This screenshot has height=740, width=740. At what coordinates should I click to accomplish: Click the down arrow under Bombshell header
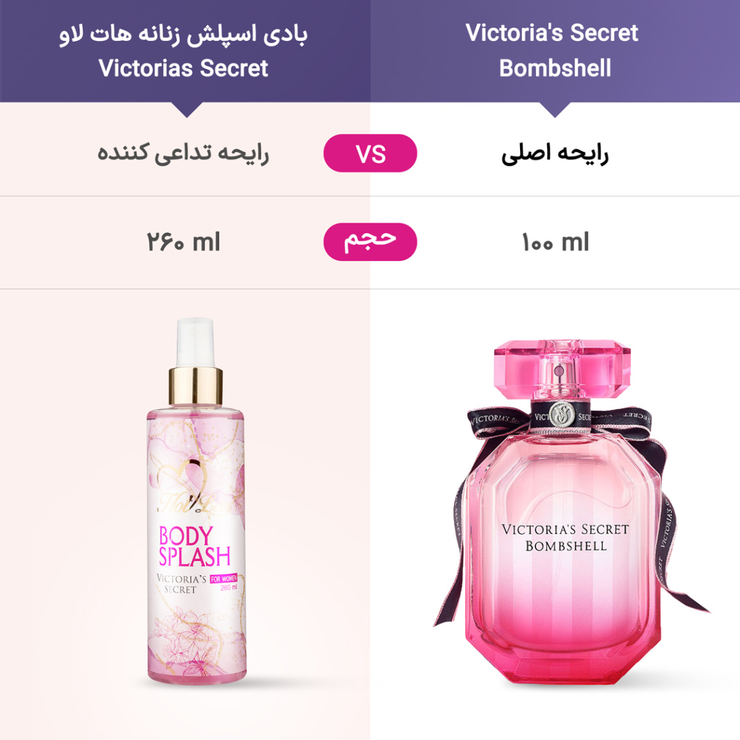(555, 110)
